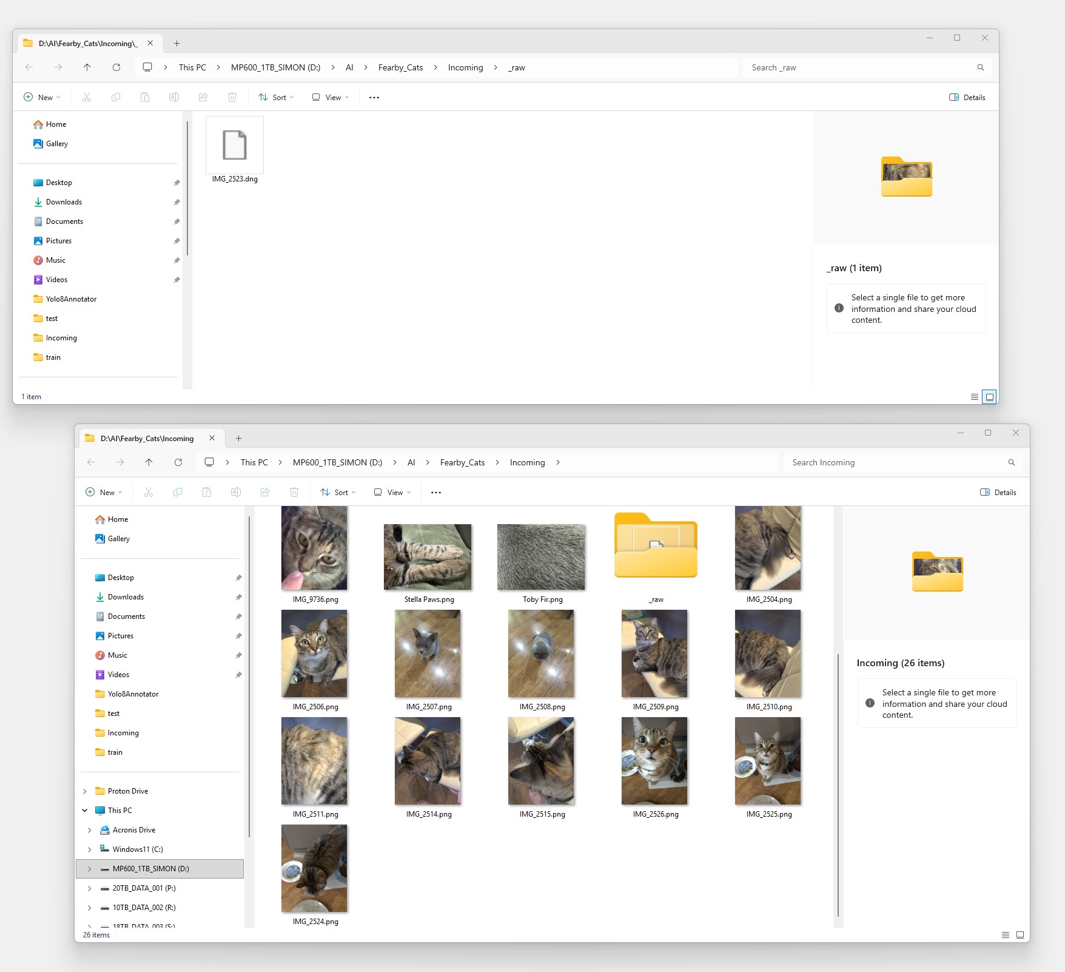Viewport: 1065px width, 972px height.
Task: Click the Cut scissors icon in _raw toolbar
Action: (87, 97)
